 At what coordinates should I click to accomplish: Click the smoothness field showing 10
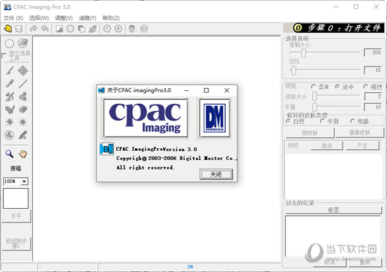point(373,107)
